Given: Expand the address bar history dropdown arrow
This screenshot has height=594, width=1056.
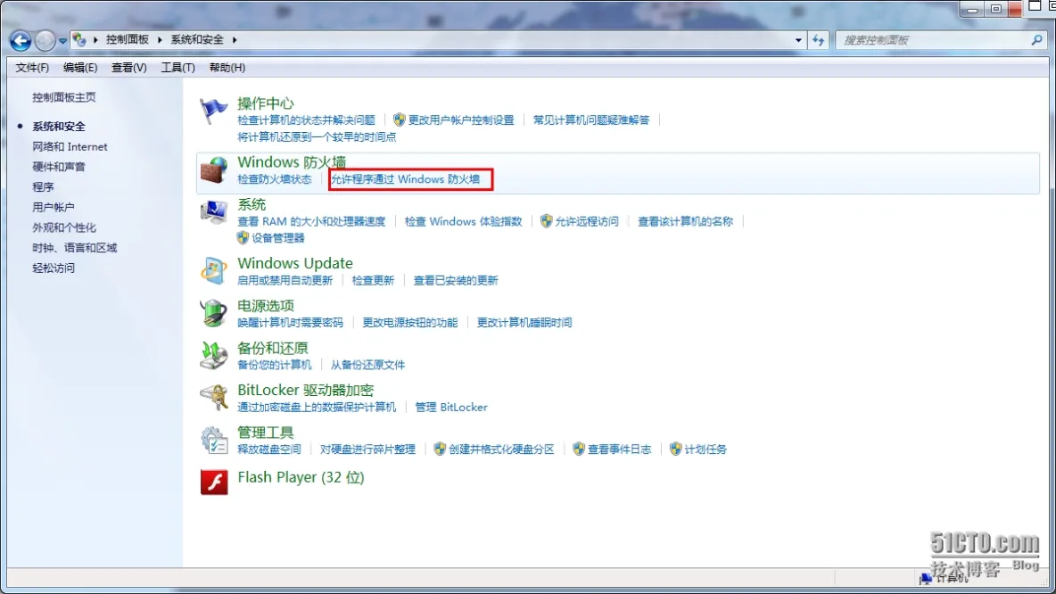Looking at the screenshot, I should tap(799, 40).
